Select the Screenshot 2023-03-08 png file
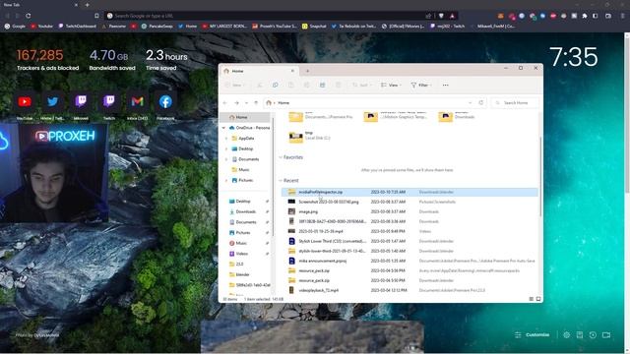The width and height of the screenshot is (630, 354). 409,202
